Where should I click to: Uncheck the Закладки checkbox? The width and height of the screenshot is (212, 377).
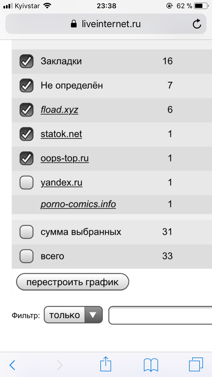tap(27, 61)
